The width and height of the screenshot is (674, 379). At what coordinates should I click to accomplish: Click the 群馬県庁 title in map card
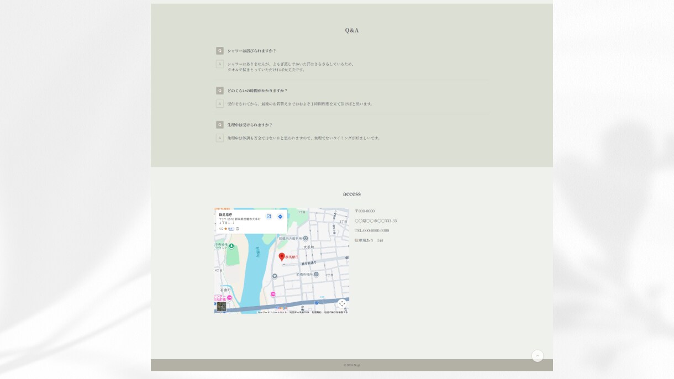tap(225, 214)
